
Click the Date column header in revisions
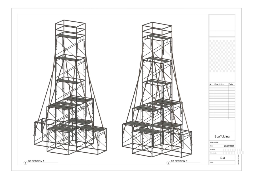pyautogui.click(x=231, y=84)
